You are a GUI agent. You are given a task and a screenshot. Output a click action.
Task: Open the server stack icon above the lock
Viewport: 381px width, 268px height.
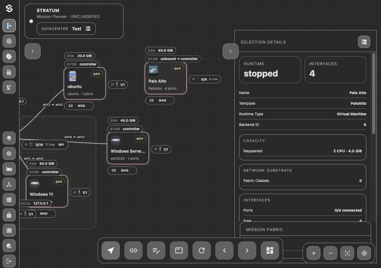click(9, 200)
